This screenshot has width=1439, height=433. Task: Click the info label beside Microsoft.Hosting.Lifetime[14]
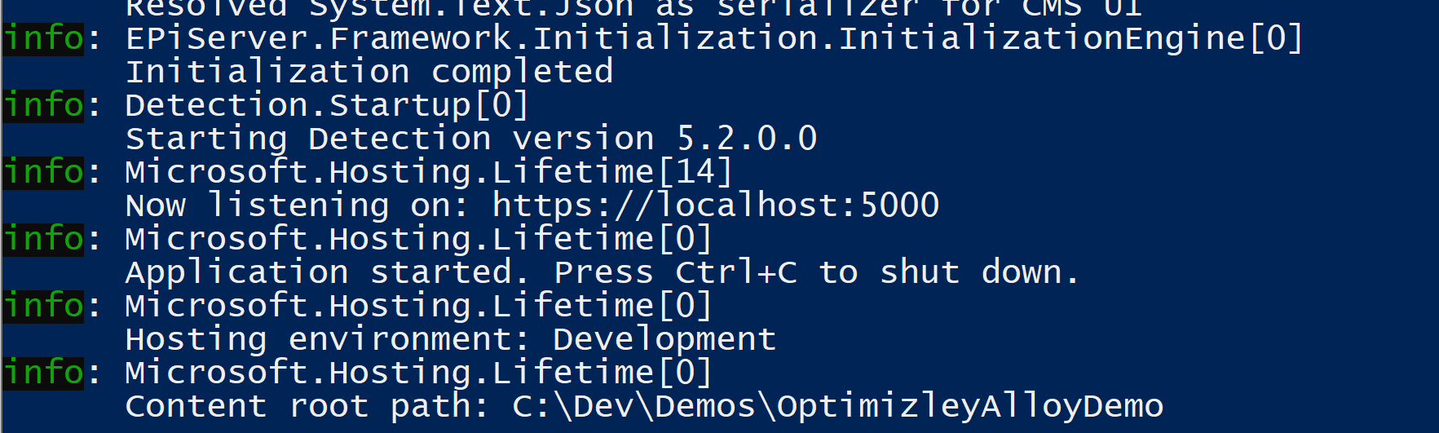click(x=43, y=172)
